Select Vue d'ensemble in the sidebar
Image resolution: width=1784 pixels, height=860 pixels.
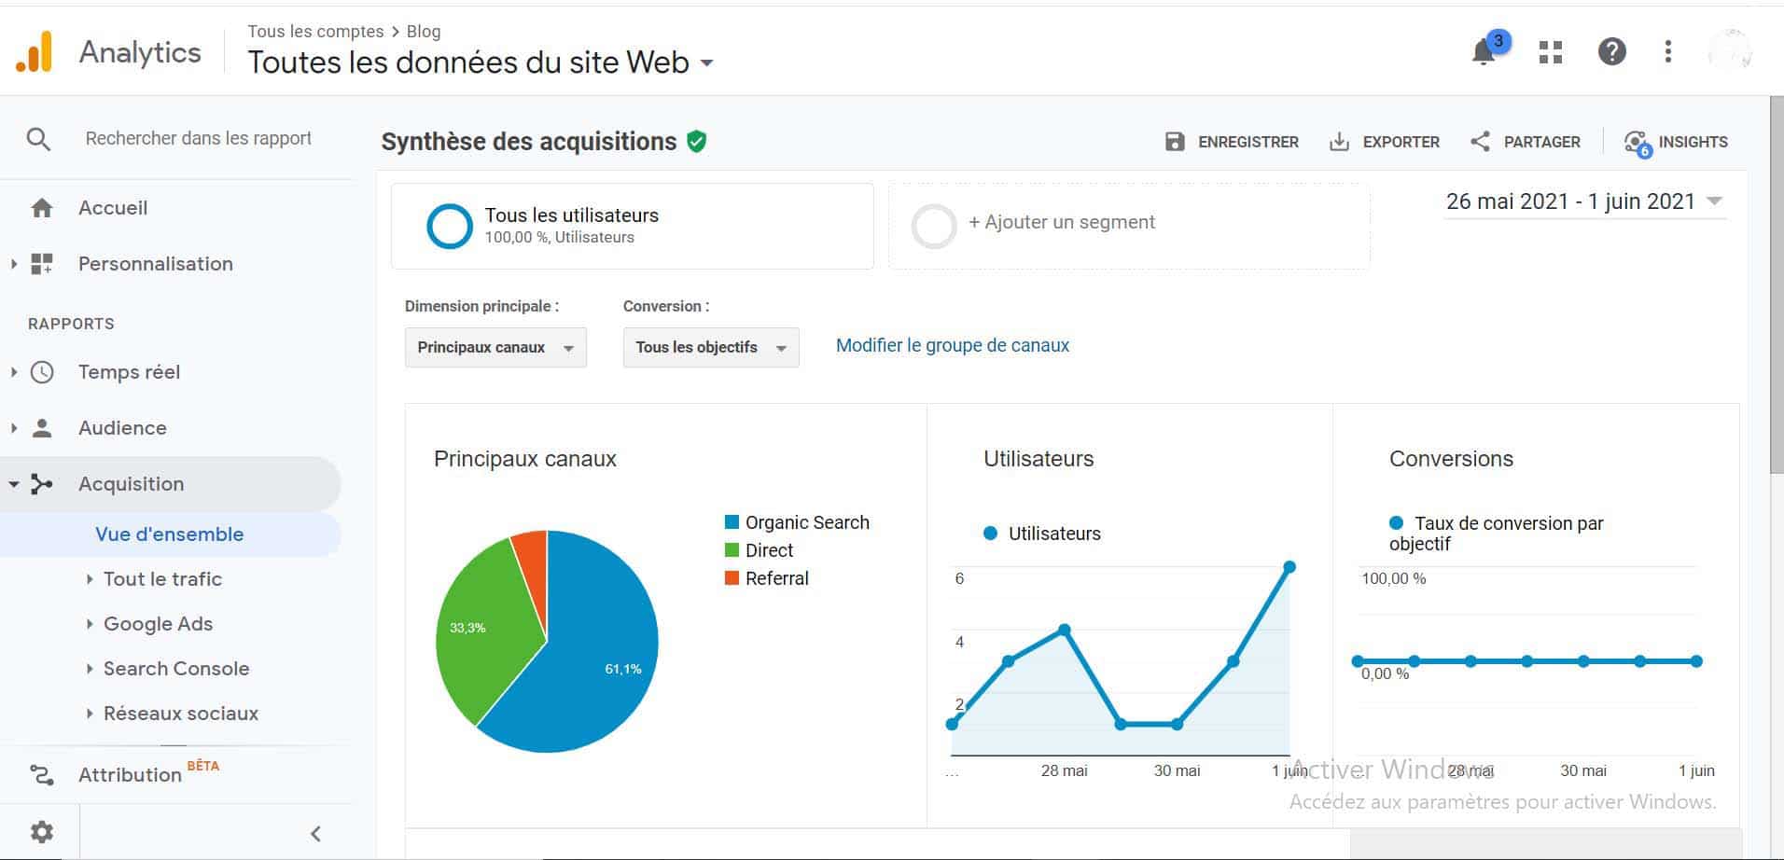point(170,534)
